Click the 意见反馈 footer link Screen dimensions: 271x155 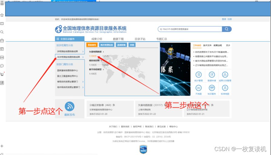tap(161, 126)
